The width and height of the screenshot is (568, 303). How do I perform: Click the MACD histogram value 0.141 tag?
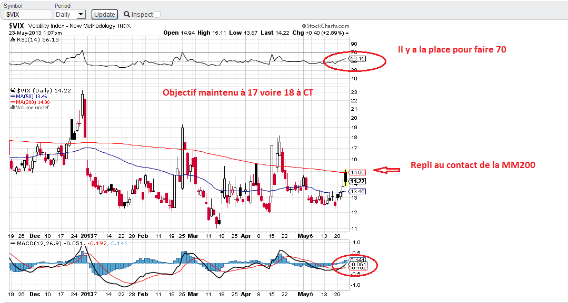pyautogui.click(x=357, y=260)
